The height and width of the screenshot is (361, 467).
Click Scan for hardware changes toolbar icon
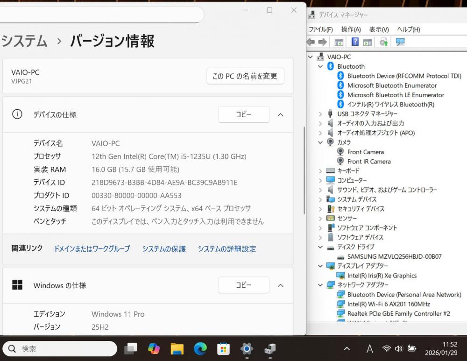(400, 42)
